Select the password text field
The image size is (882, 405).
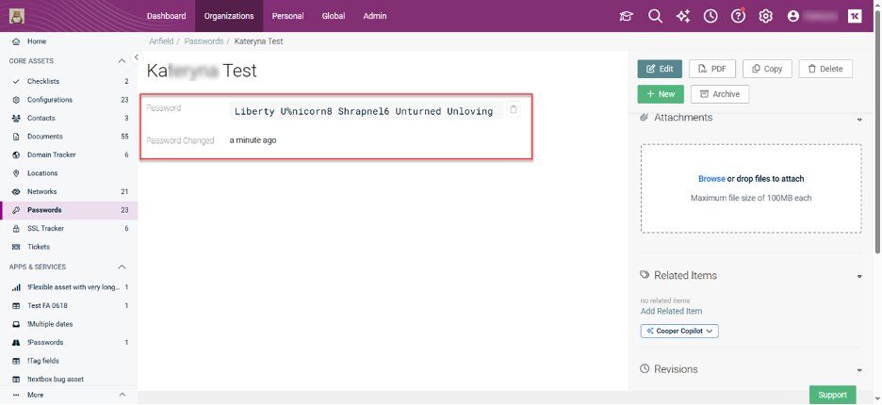click(366, 111)
